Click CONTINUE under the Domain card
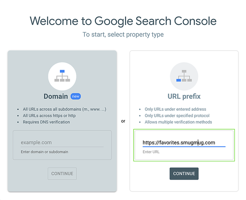Viewport: 246px width, 200px height. tap(62, 174)
